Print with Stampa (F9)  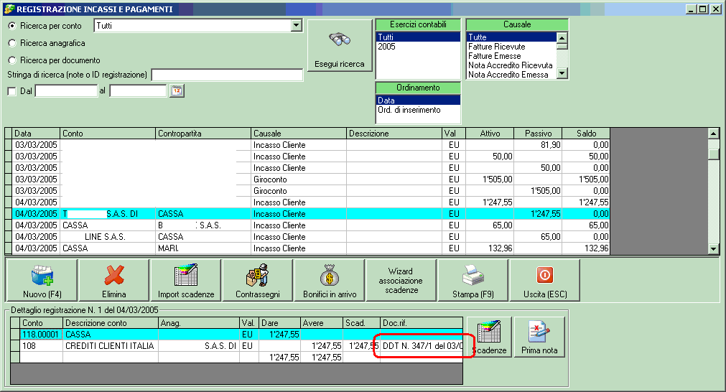pos(473,281)
